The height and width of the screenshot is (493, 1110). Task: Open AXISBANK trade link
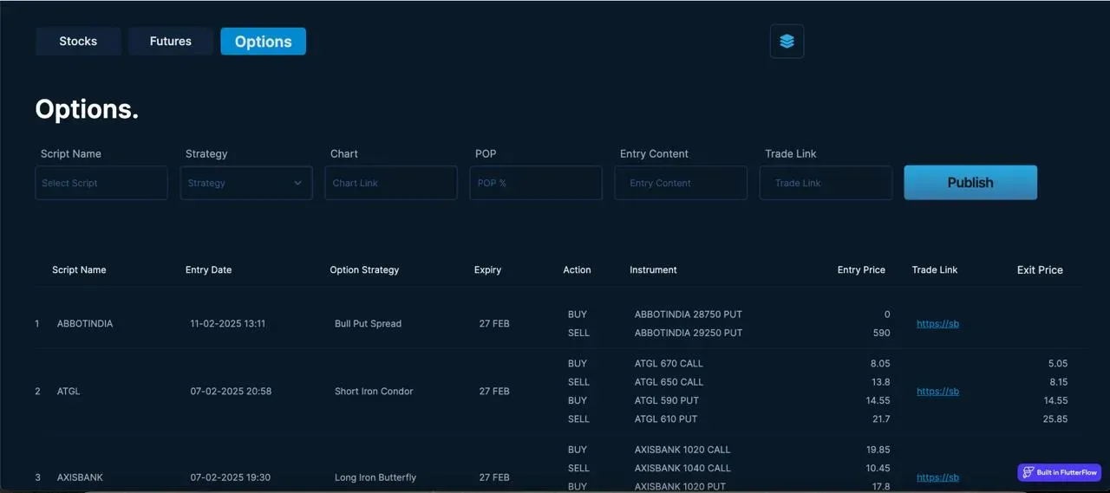click(937, 477)
